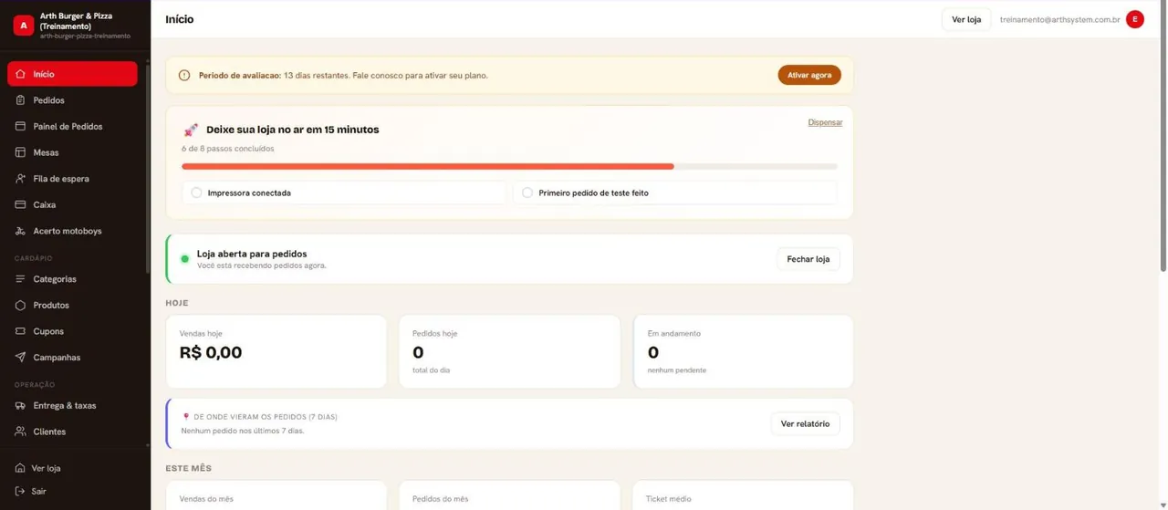Image resolution: width=1168 pixels, height=510 pixels.
Task: Click Nenhum pedido nos últimos 7 dias text
Action: (243, 431)
